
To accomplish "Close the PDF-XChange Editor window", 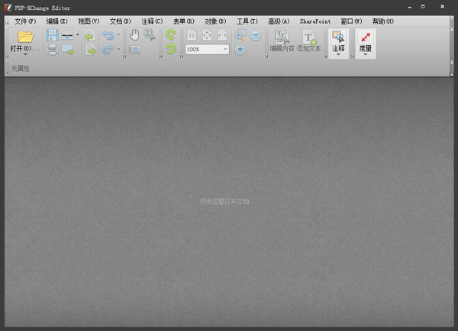I will [443, 6].
